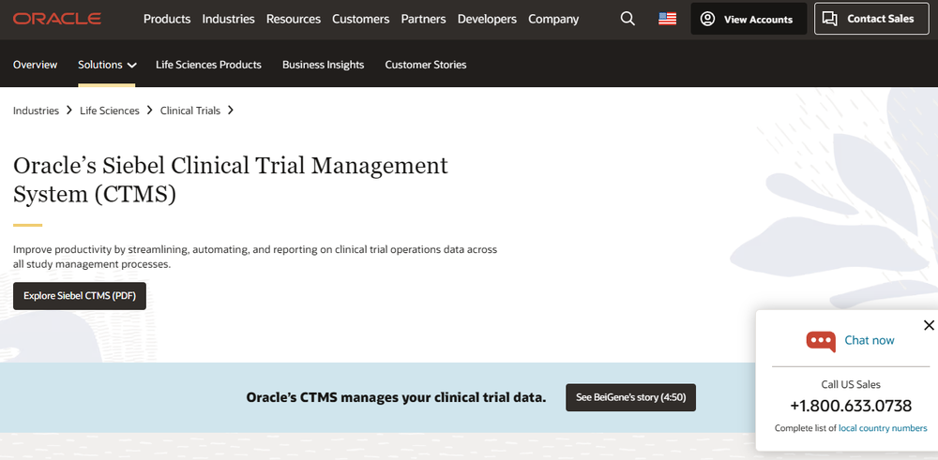Open the search magnifier icon
The image size is (938, 460).
pyautogui.click(x=628, y=19)
